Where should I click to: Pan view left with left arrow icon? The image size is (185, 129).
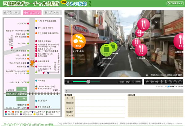152,82
